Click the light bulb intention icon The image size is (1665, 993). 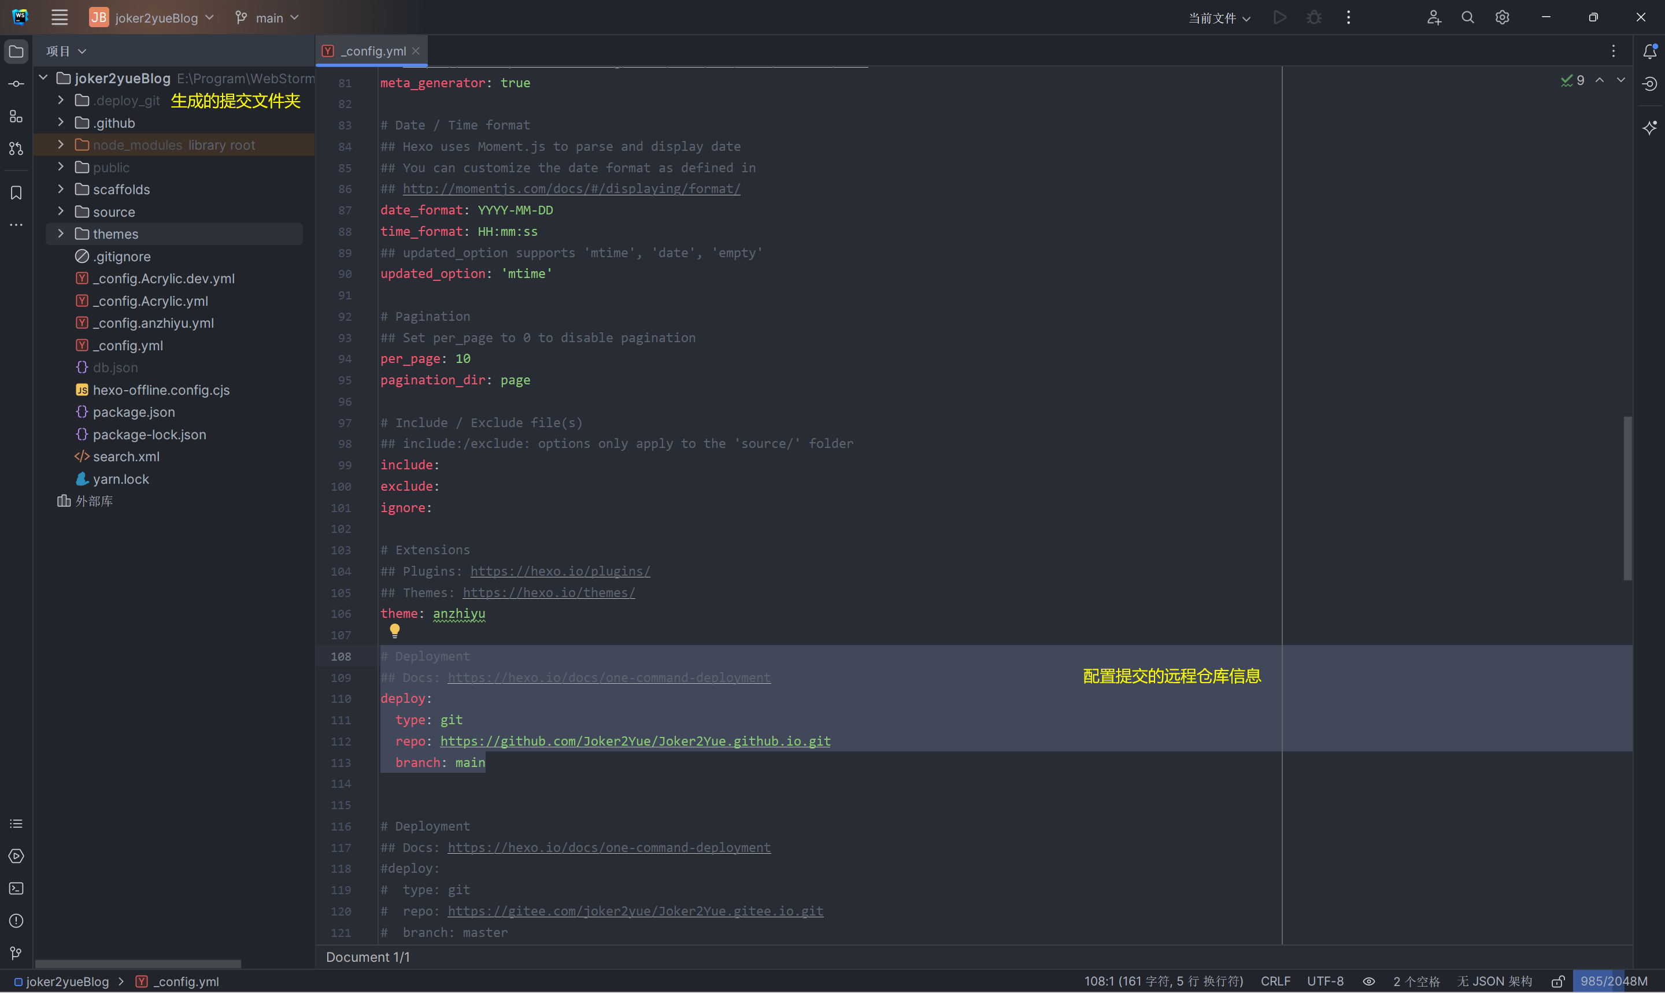pos(395,631)
